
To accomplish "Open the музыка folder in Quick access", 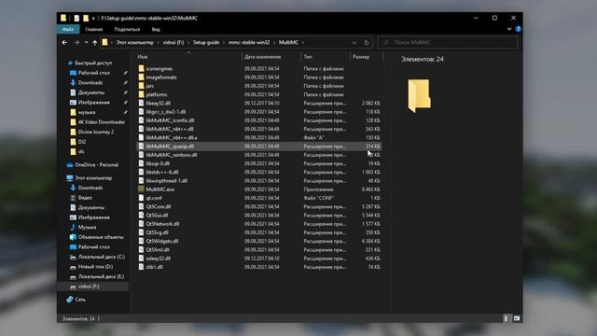I will (x=87, y=112).
